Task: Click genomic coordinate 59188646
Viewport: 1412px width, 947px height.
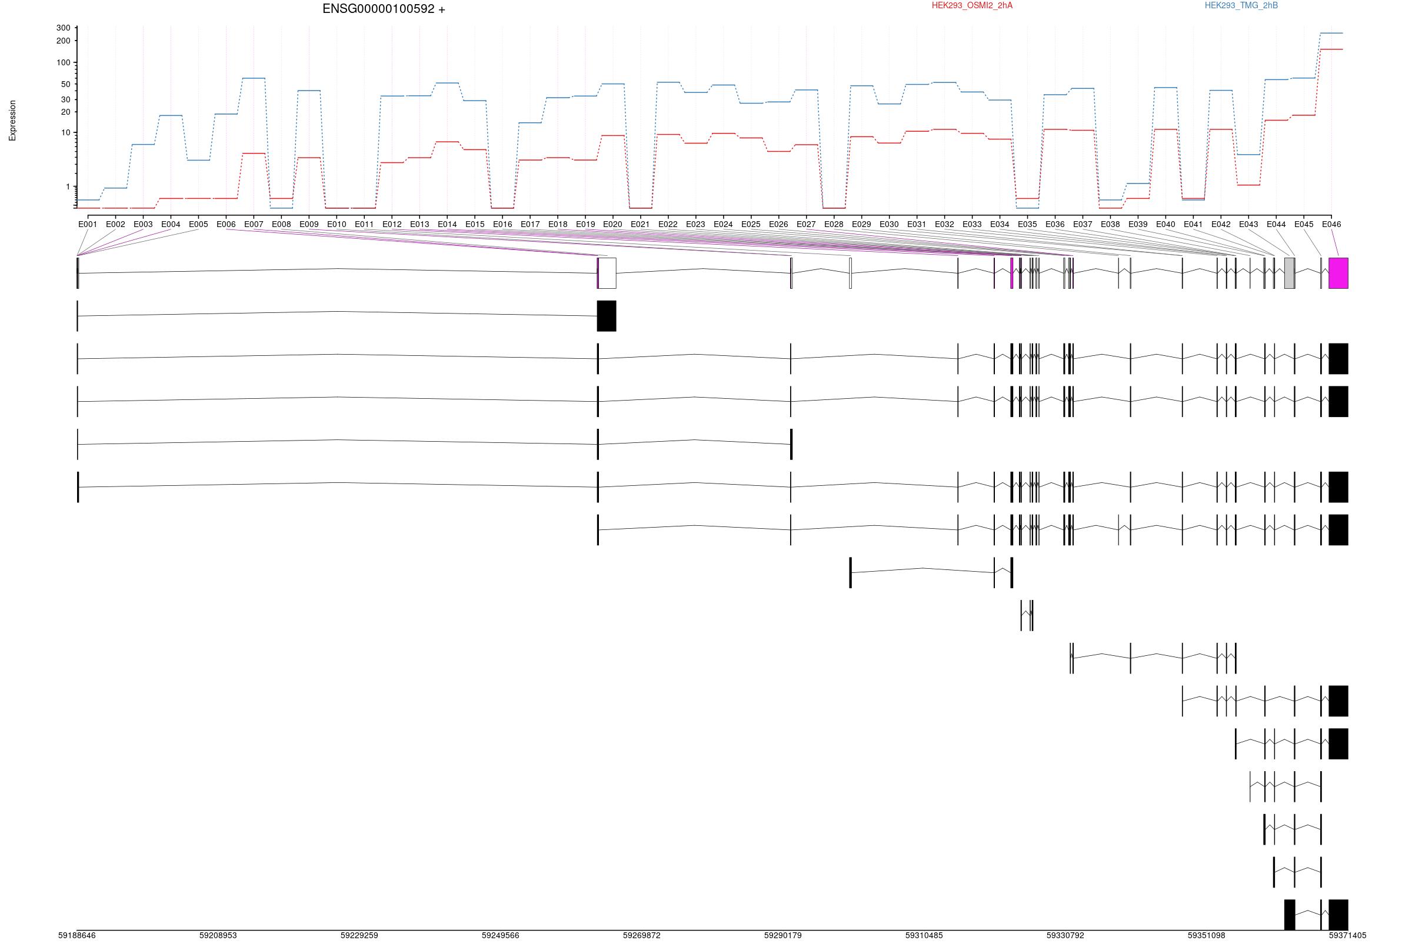Action: (x=76, y=935)
